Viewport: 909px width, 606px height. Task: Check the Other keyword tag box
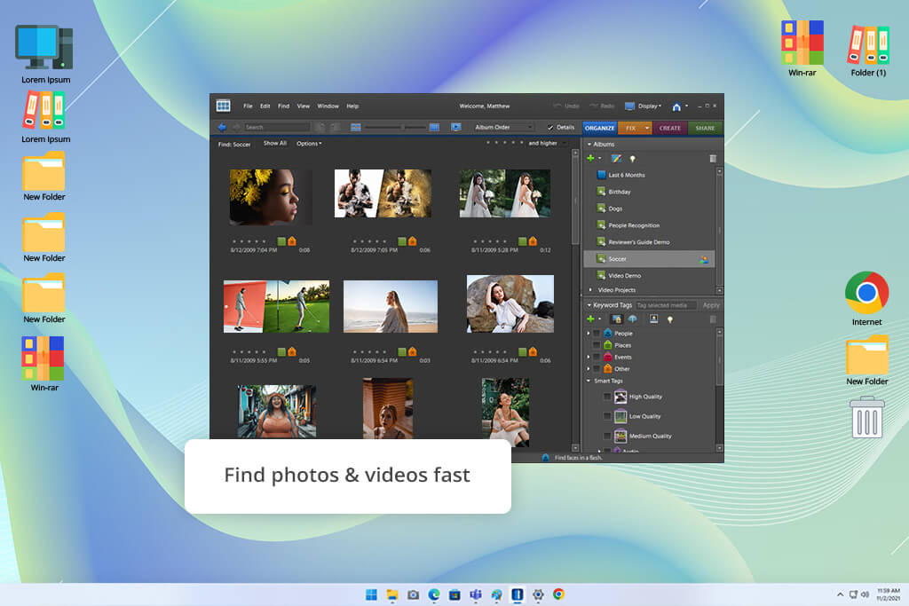(x=597, y=368)
